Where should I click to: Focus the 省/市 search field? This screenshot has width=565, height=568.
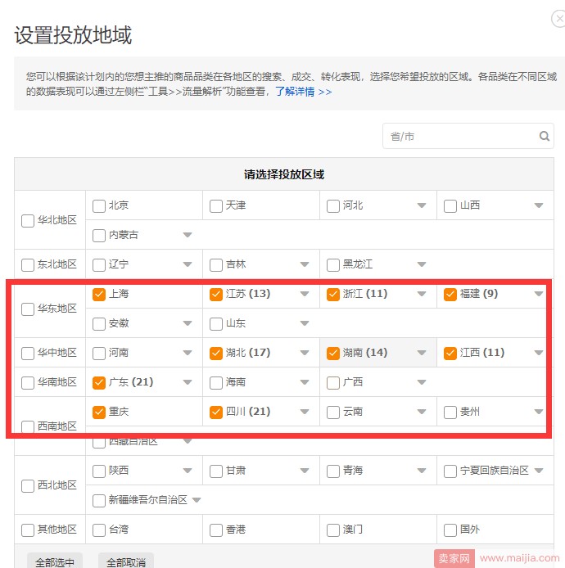click(468, 136)
